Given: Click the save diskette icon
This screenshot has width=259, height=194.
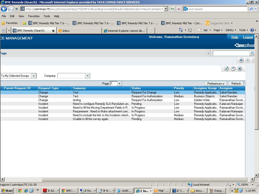Looking at the screenshot, I should (x=247, y=60).
